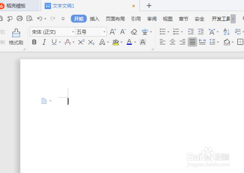This screenshot has width=244, height=173.
Task: Click the plus button for new tab
Action: coord(149,6)
